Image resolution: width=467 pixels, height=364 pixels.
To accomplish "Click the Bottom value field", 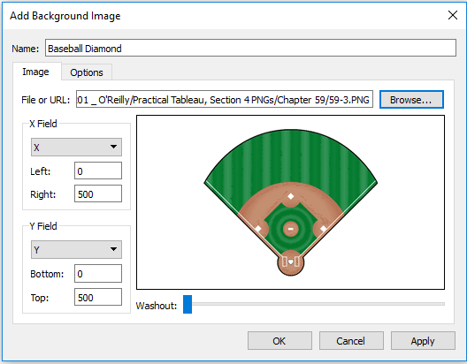I will coord(98,273).
